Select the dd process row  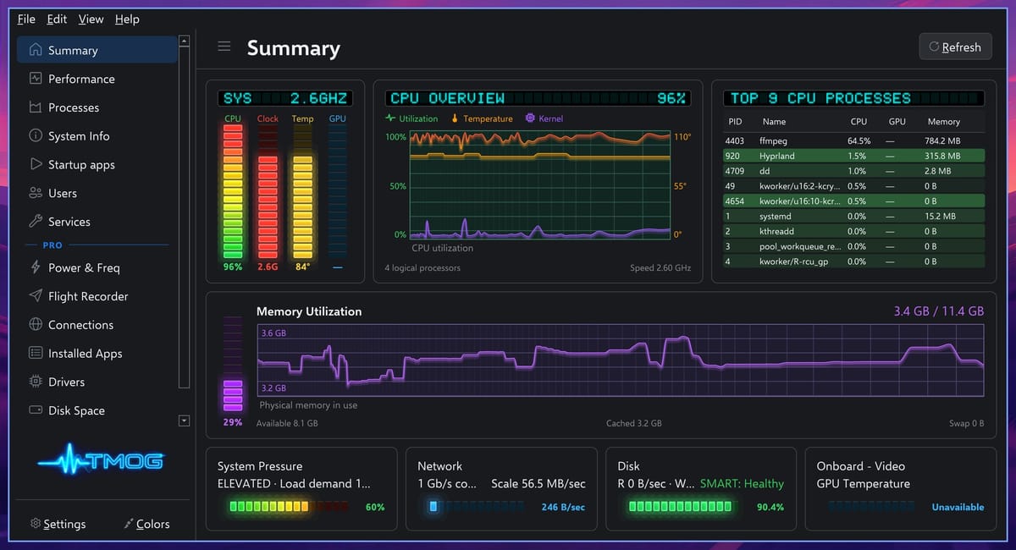coord(853,171)
